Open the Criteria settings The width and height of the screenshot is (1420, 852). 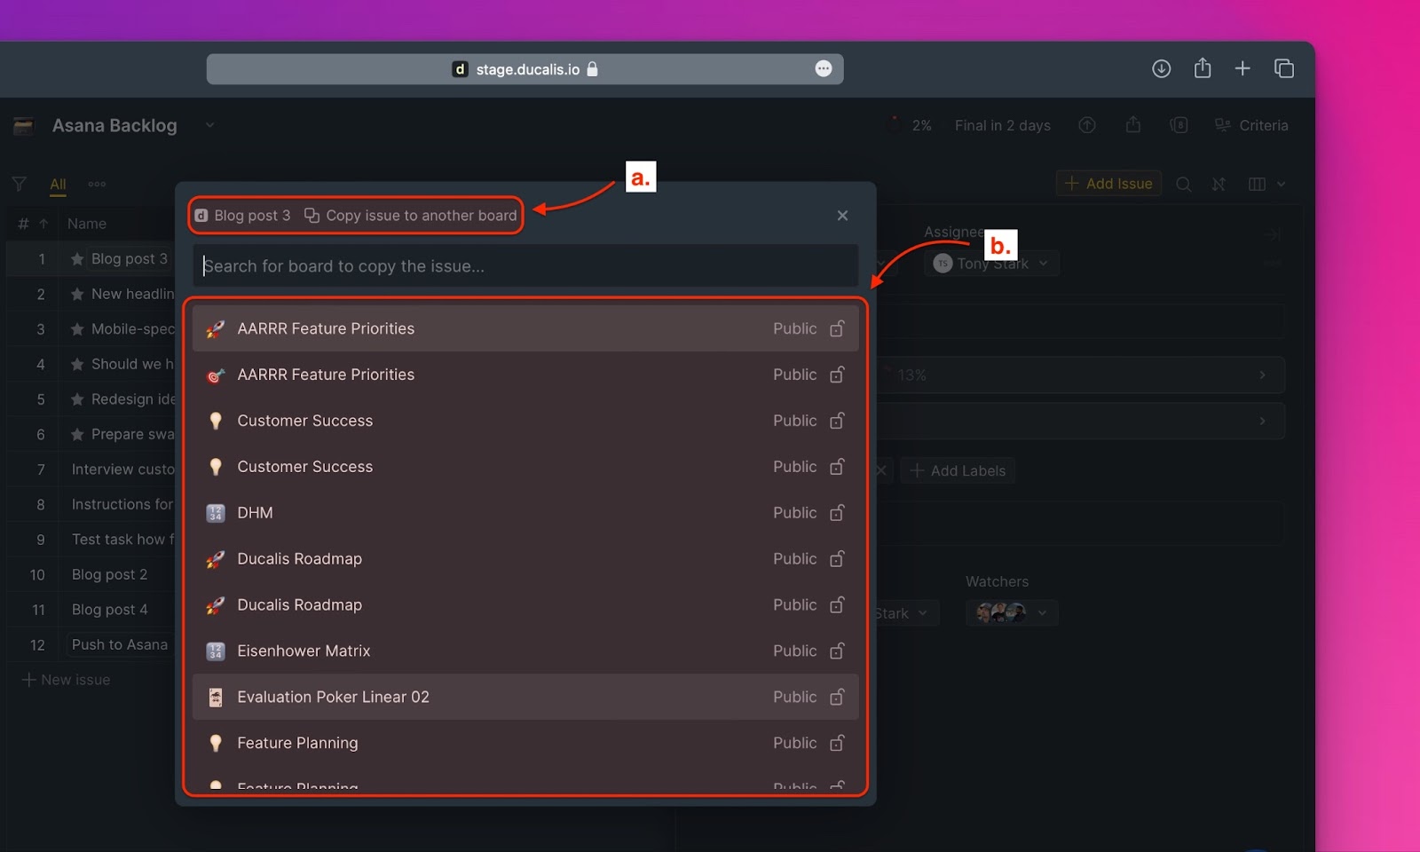1251,125
